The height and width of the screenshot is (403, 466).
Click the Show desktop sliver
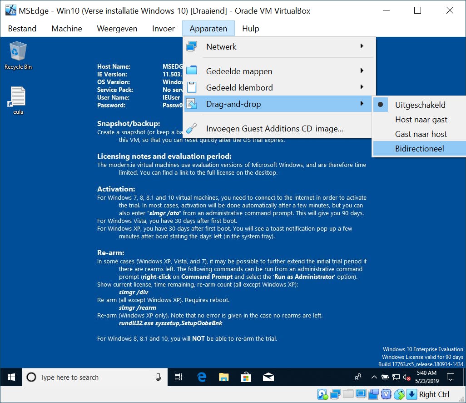pos(465,377)
